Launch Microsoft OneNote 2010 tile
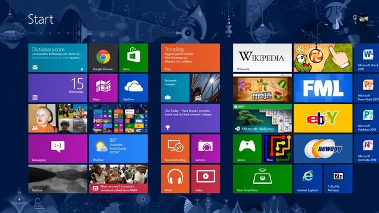The image size is (379, 213). point(367,149)
